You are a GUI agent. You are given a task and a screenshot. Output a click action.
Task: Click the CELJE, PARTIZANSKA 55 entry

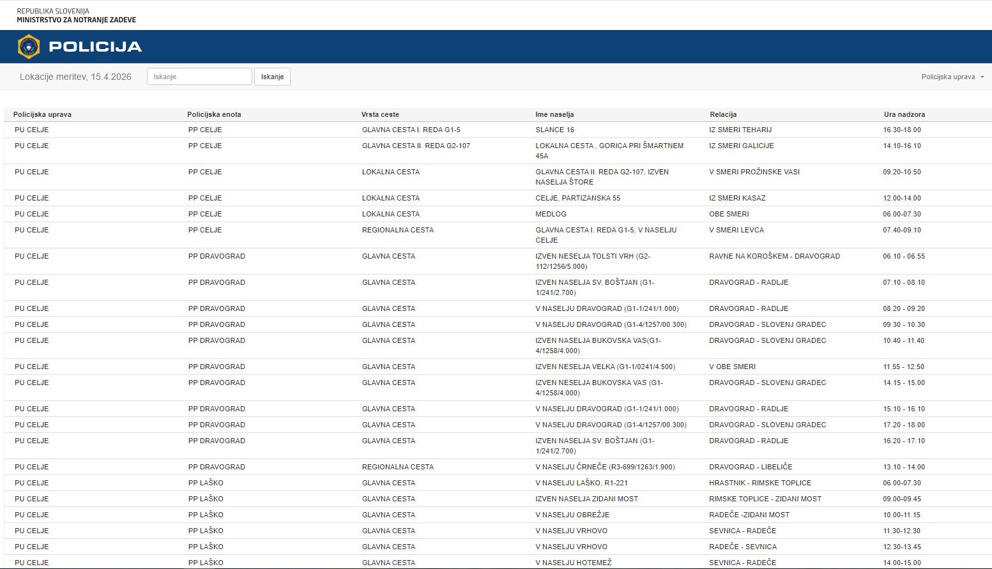(577, 198)
